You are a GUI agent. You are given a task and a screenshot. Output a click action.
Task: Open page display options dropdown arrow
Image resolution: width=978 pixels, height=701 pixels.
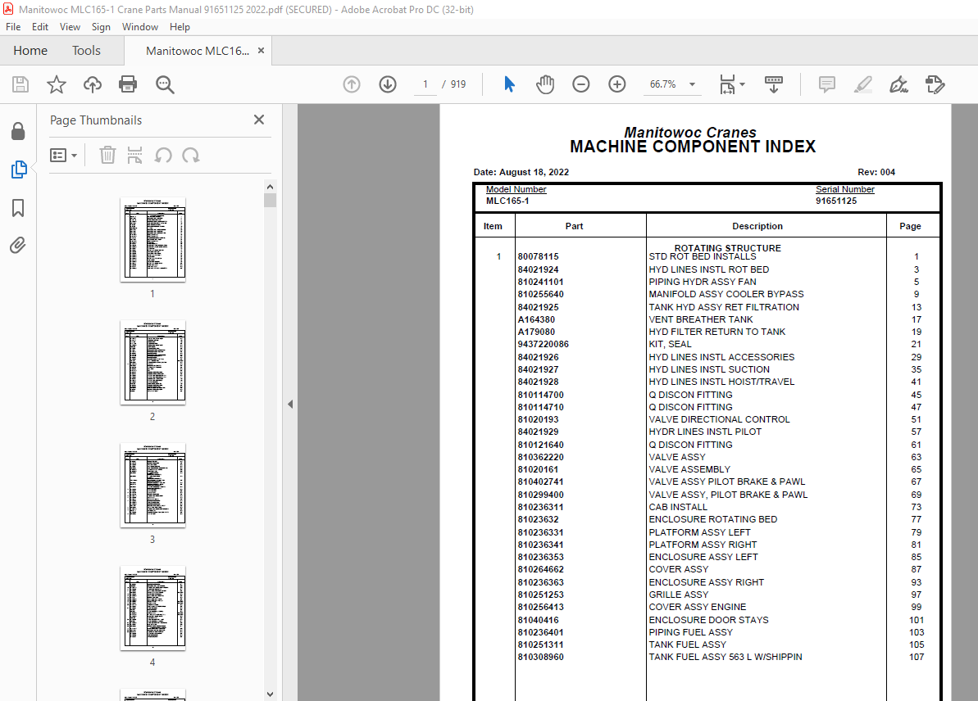coord(742,84)
